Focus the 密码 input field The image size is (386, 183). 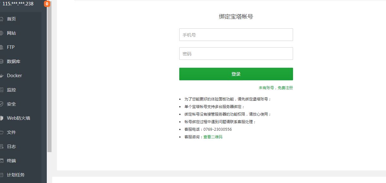(x=236, y=54)
